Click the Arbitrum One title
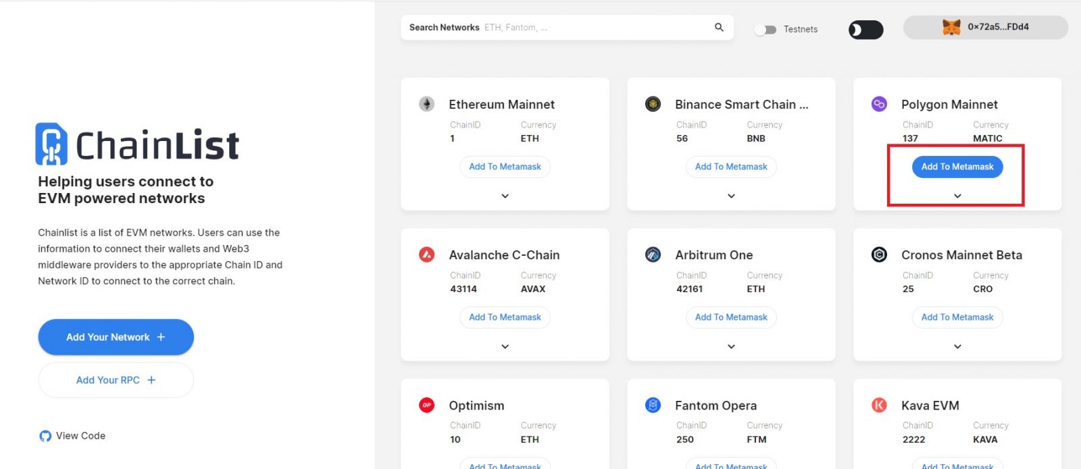Viewport: 1081px width, 469px height. pyautogui.click(x=713, y=255)
